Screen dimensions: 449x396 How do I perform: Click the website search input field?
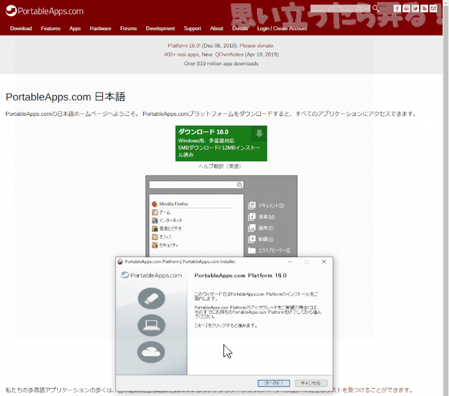(x=340, y=8)
